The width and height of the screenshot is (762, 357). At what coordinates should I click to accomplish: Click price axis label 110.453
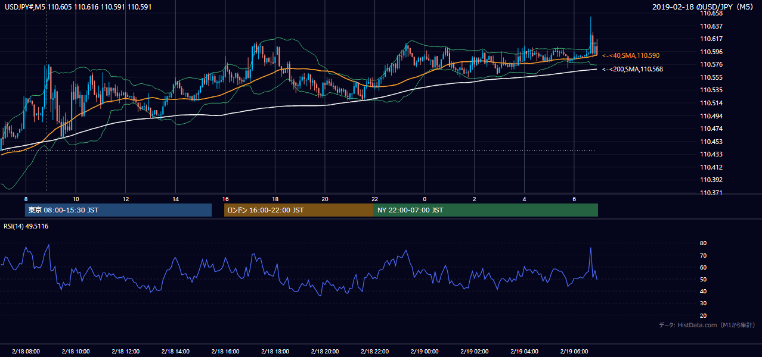click(x=711, y=142)
